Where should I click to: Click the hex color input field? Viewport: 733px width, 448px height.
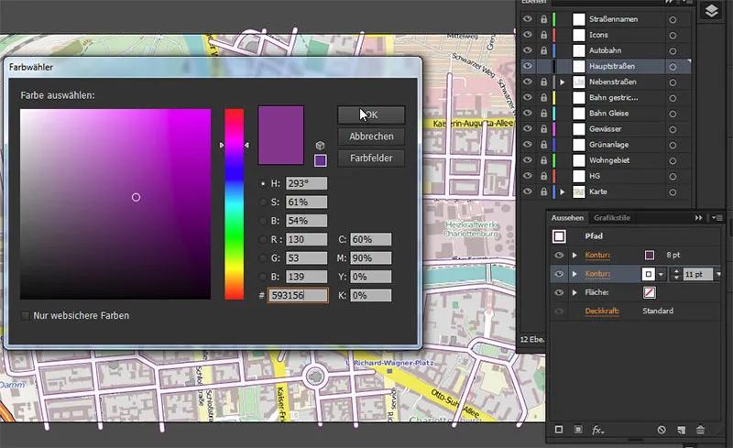298,296
